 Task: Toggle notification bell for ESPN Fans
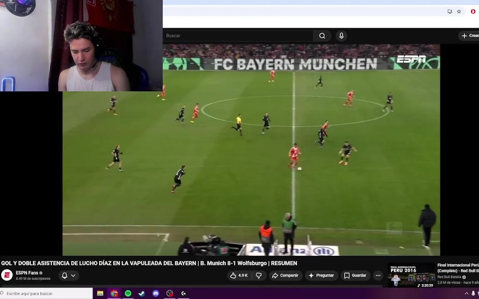point(64,275)
